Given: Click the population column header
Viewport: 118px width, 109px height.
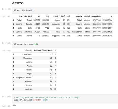Looking at the screenshot, I should coord(96,16).
